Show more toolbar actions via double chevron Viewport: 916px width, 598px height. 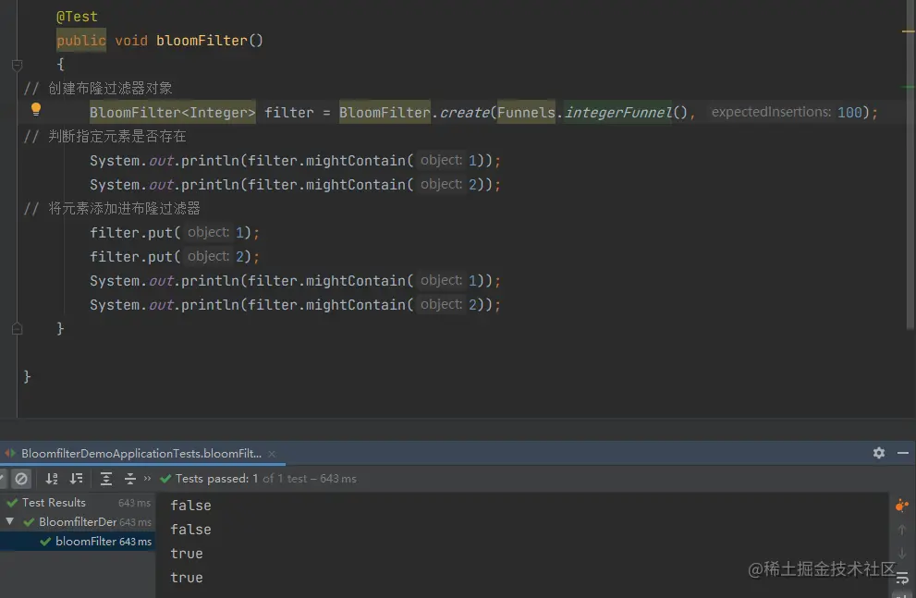click(x=147, y=478)
